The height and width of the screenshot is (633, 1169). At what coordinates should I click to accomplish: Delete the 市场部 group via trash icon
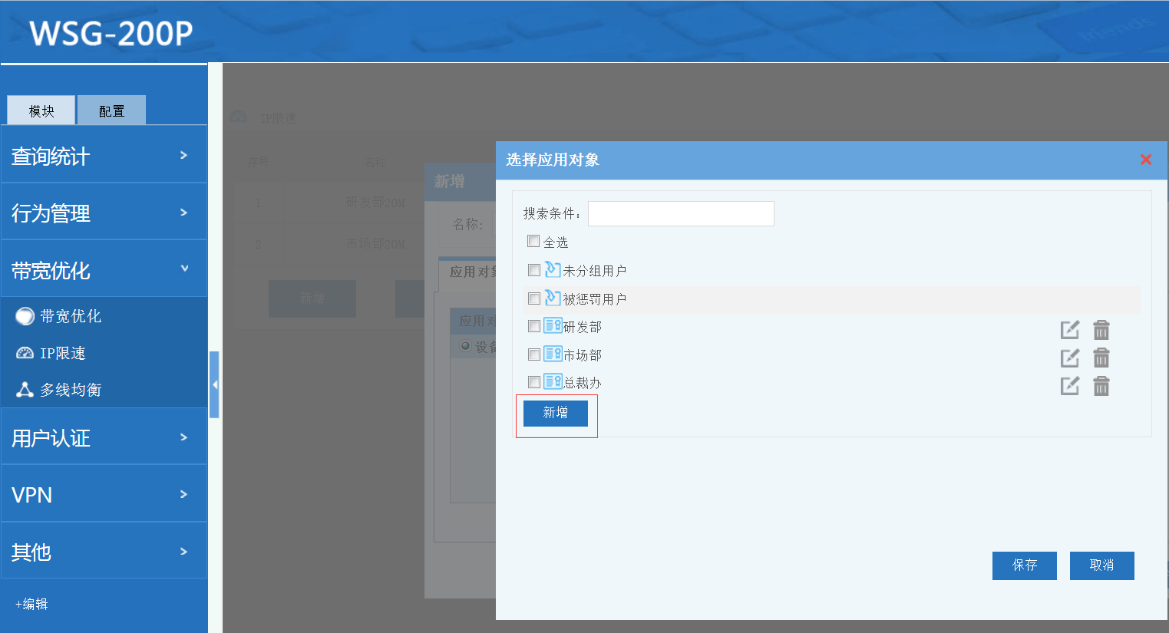(1101, 358)
